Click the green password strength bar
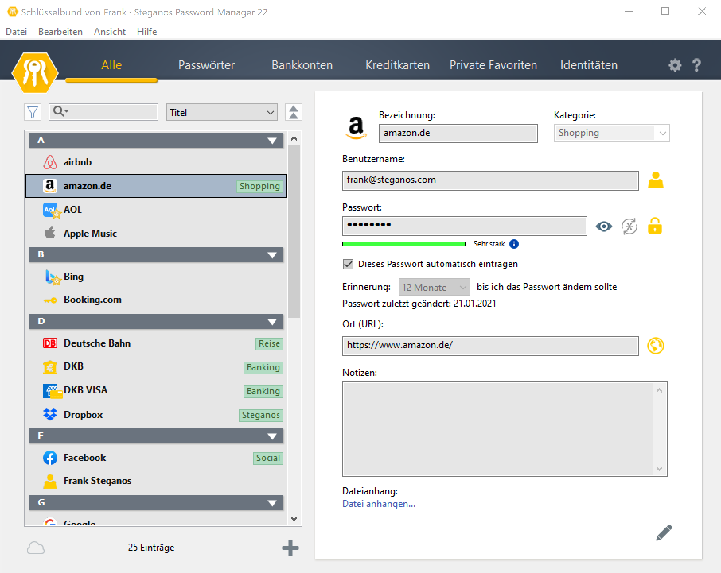 click(404, 244)
